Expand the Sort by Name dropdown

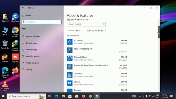click(75, 31)
